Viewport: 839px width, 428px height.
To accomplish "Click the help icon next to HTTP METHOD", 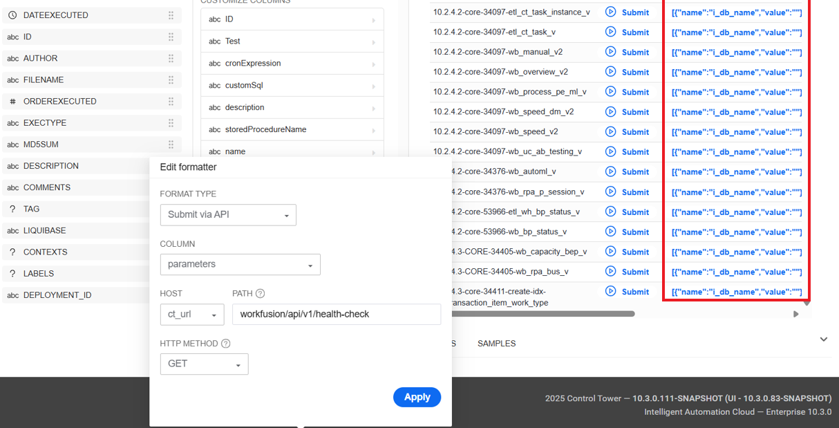I will coord(225,344).
